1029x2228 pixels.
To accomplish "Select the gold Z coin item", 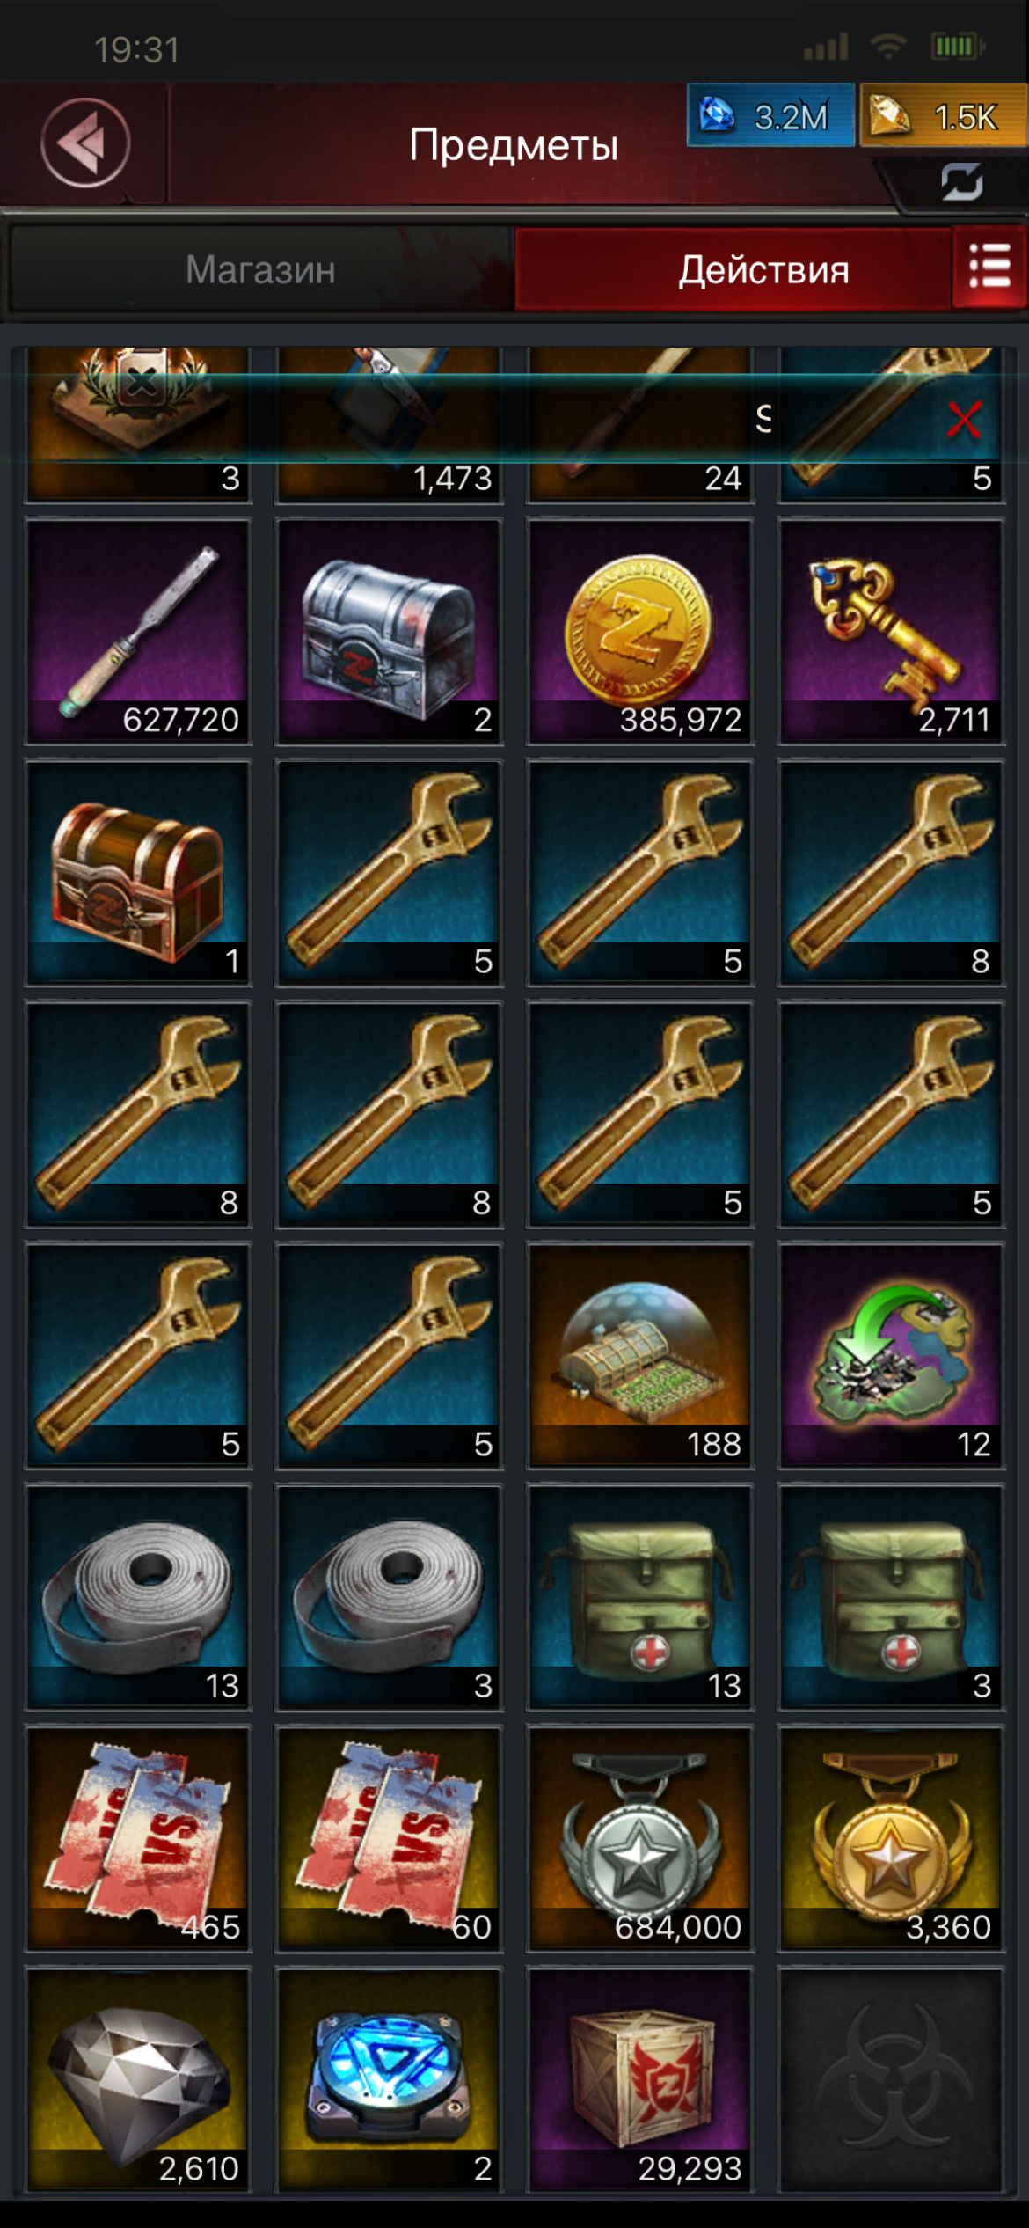I will 639,632.
